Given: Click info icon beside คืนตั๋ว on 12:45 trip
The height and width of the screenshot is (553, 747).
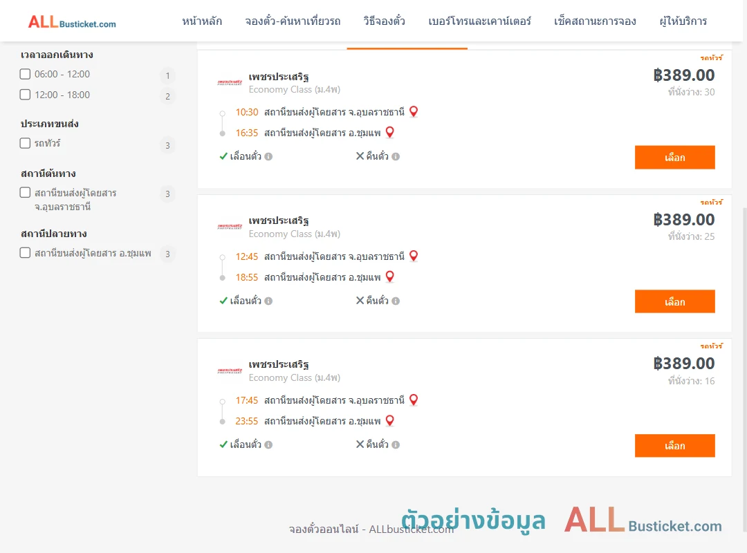Looking at the screenshot, I should click(396, 301).
